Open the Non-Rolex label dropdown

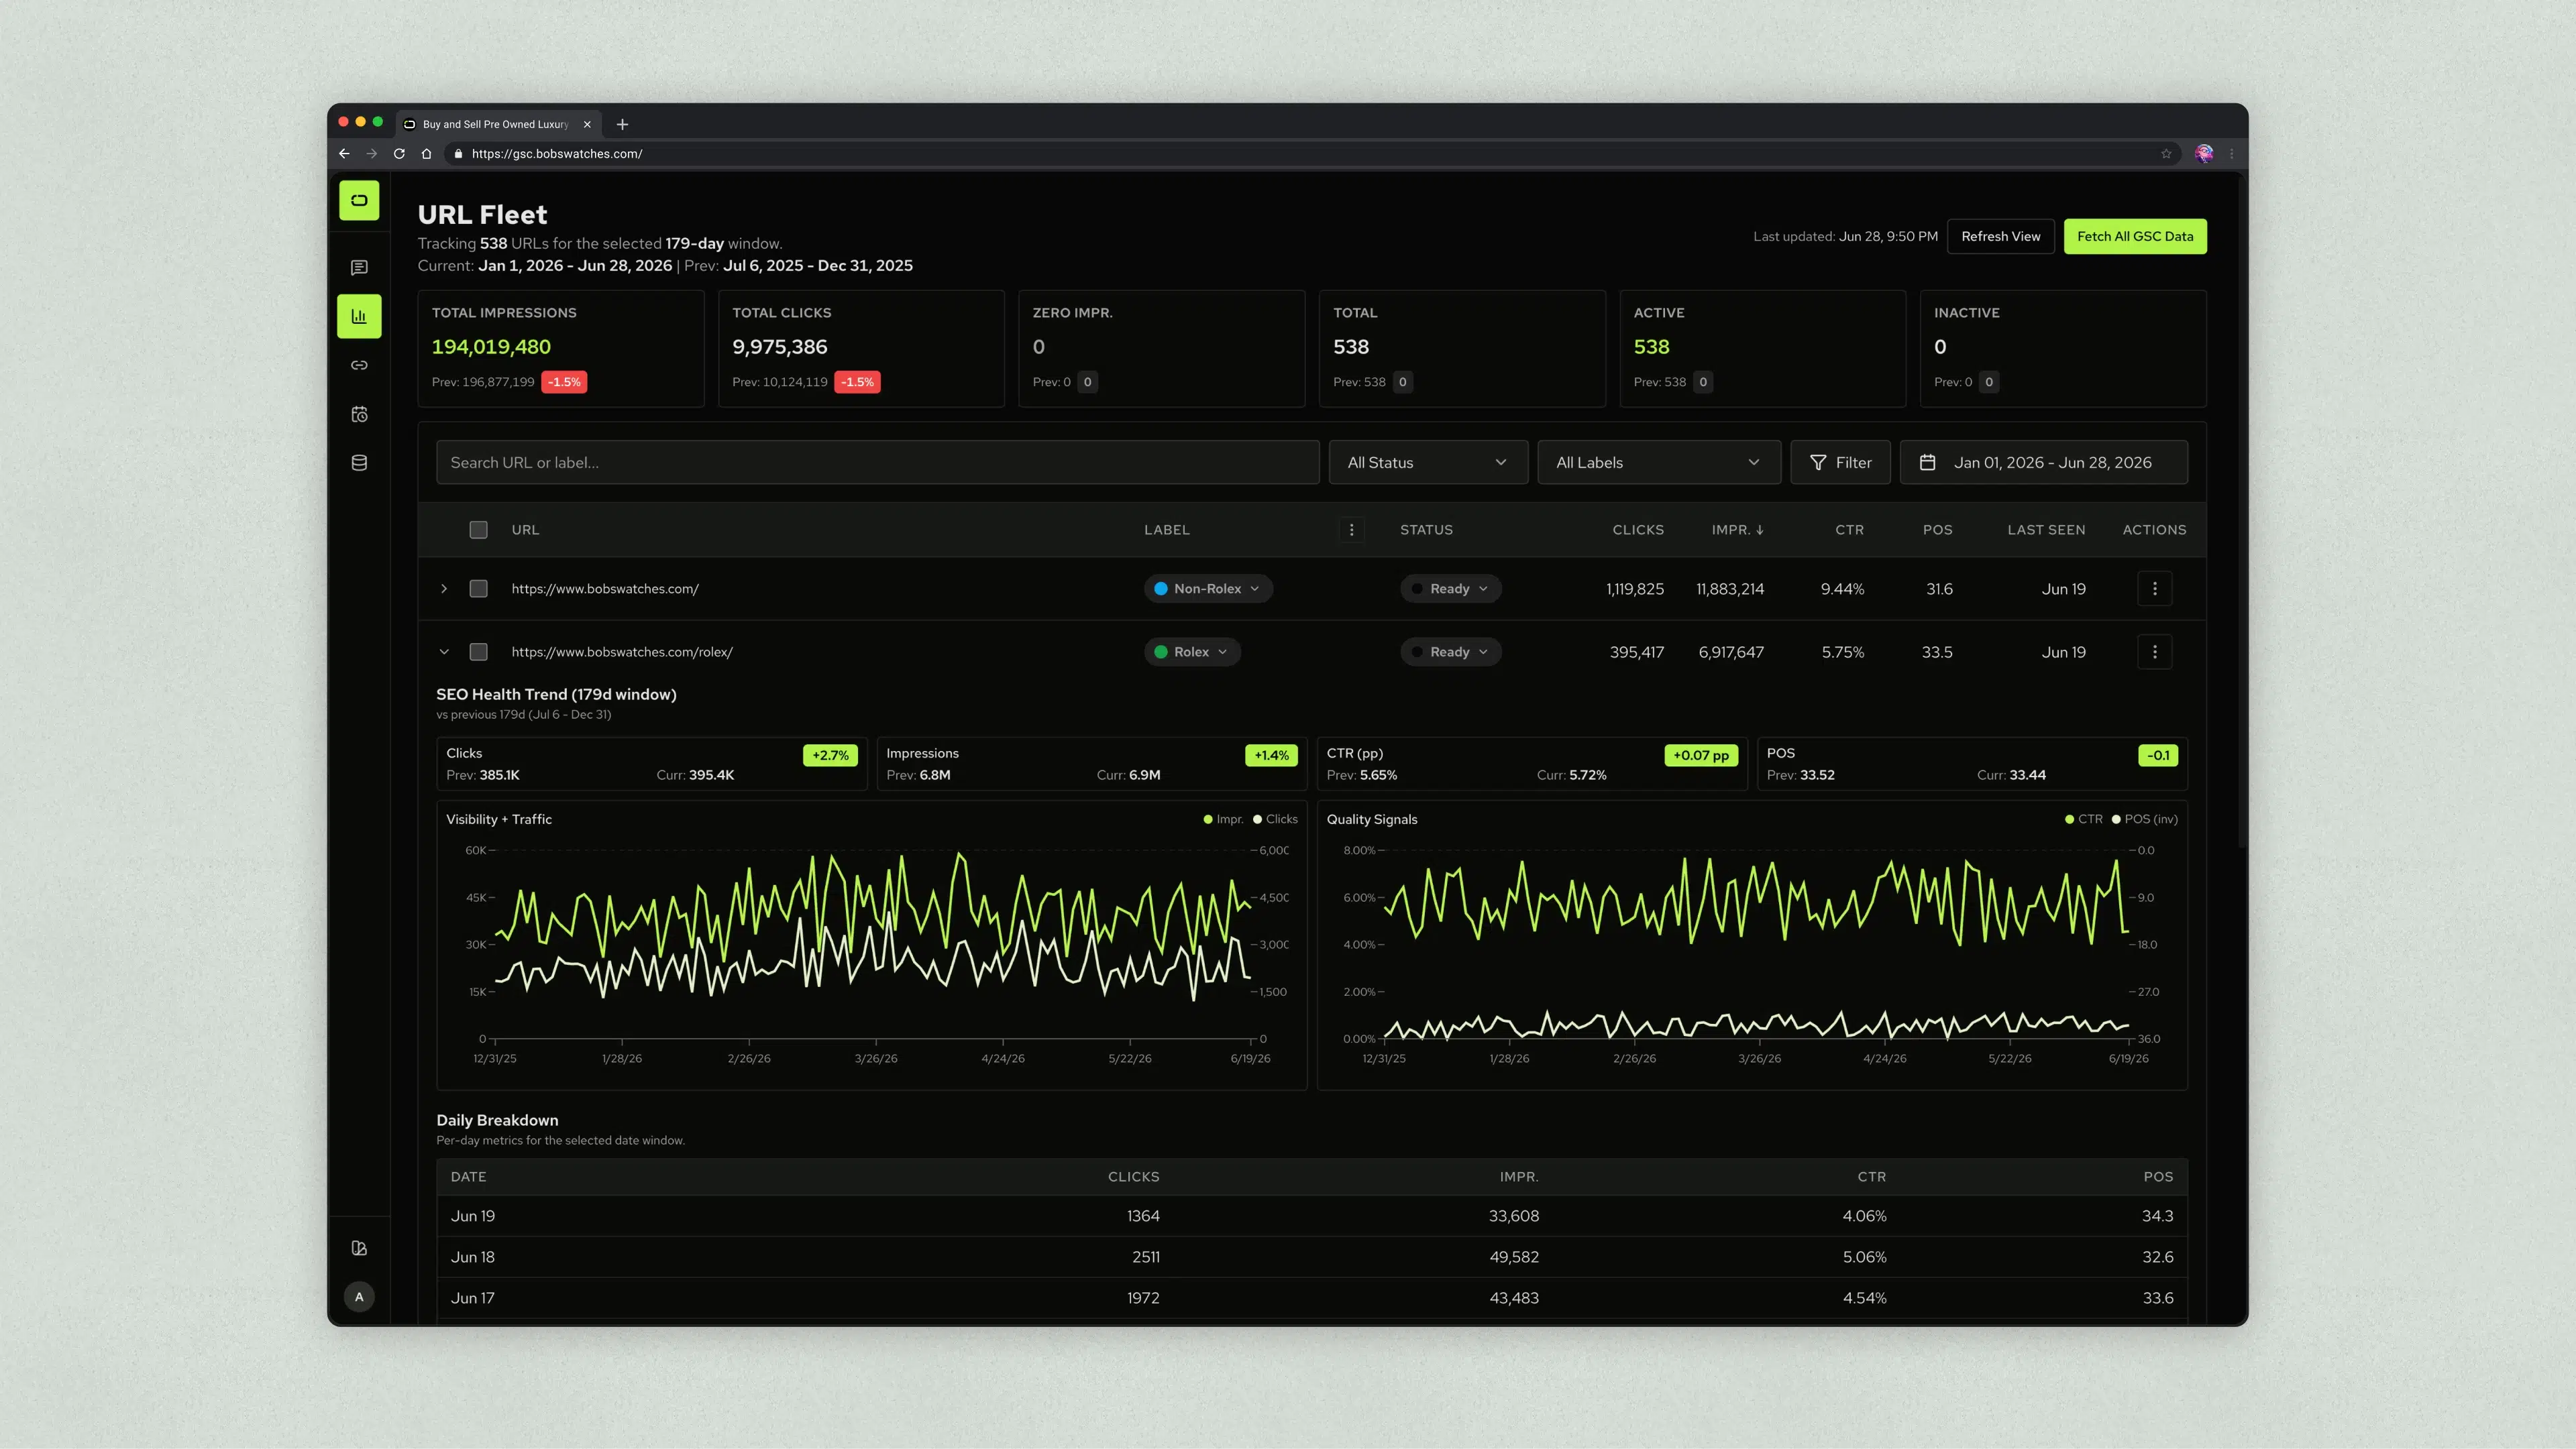[1208, 589]
